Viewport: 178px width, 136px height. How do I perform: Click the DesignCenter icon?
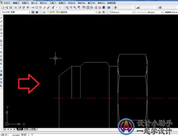click(x=87, y=7)
